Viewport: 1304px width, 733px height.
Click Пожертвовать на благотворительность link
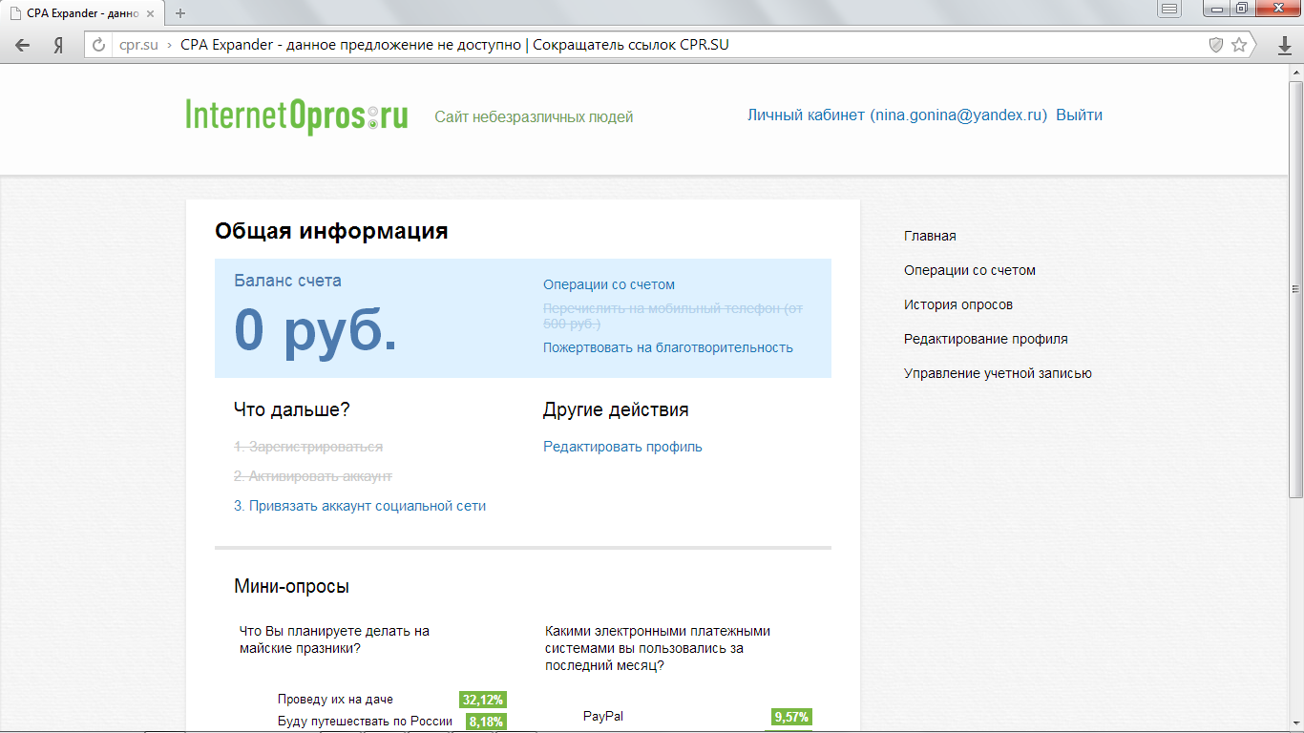pos(668,347)
